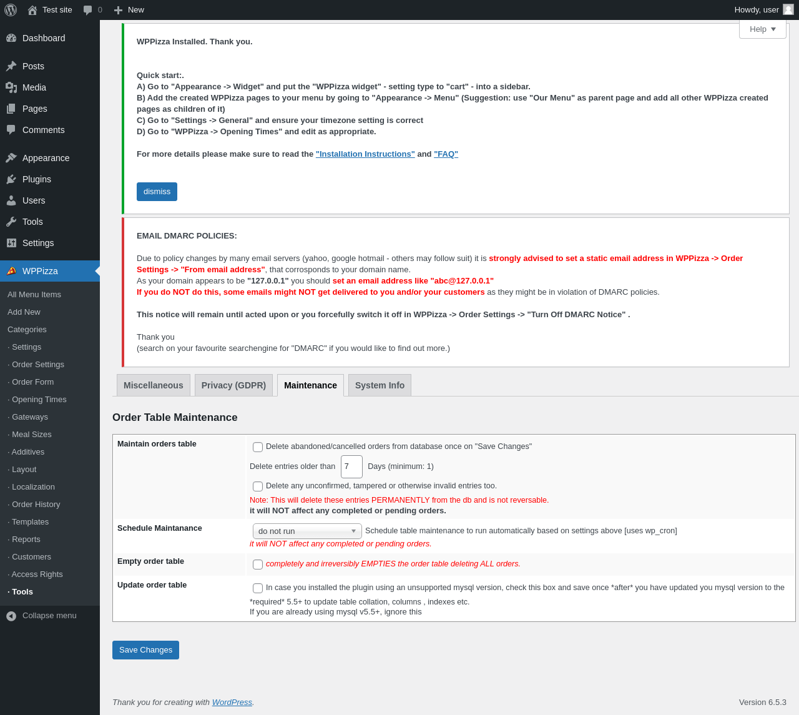Open WPPizza Additives page

click(x=26, y=451)
